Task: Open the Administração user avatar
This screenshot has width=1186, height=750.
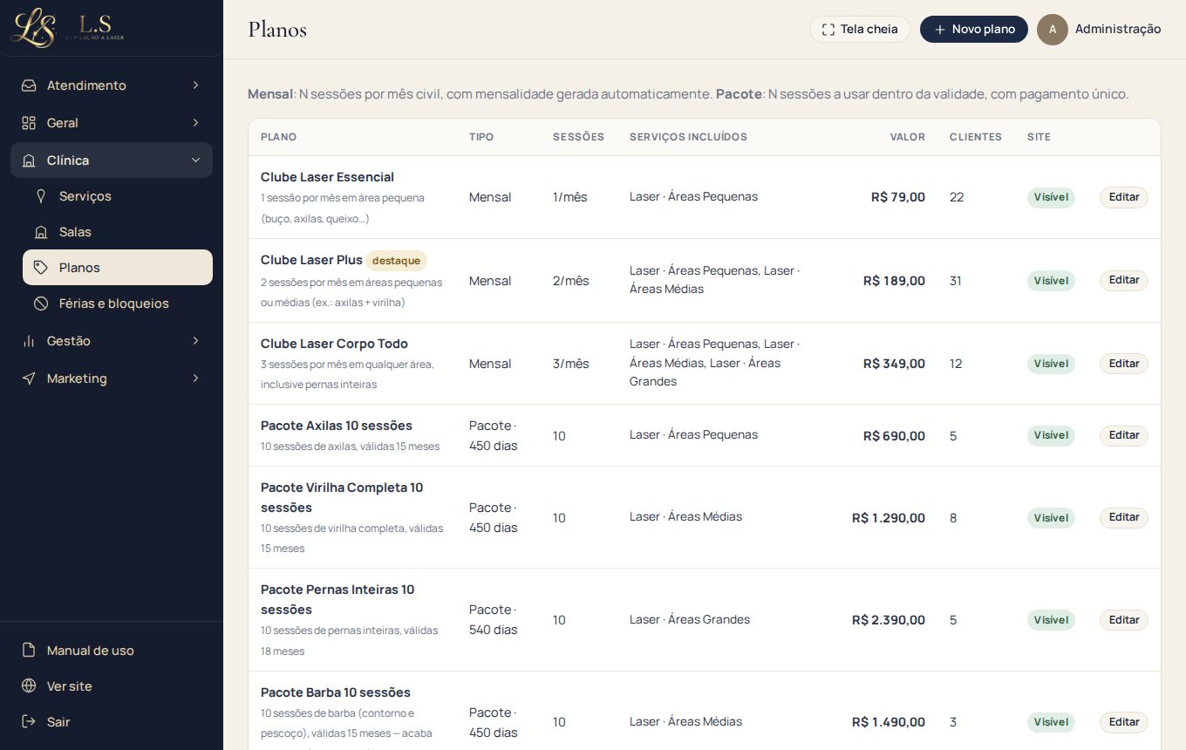Action: 1053,30
